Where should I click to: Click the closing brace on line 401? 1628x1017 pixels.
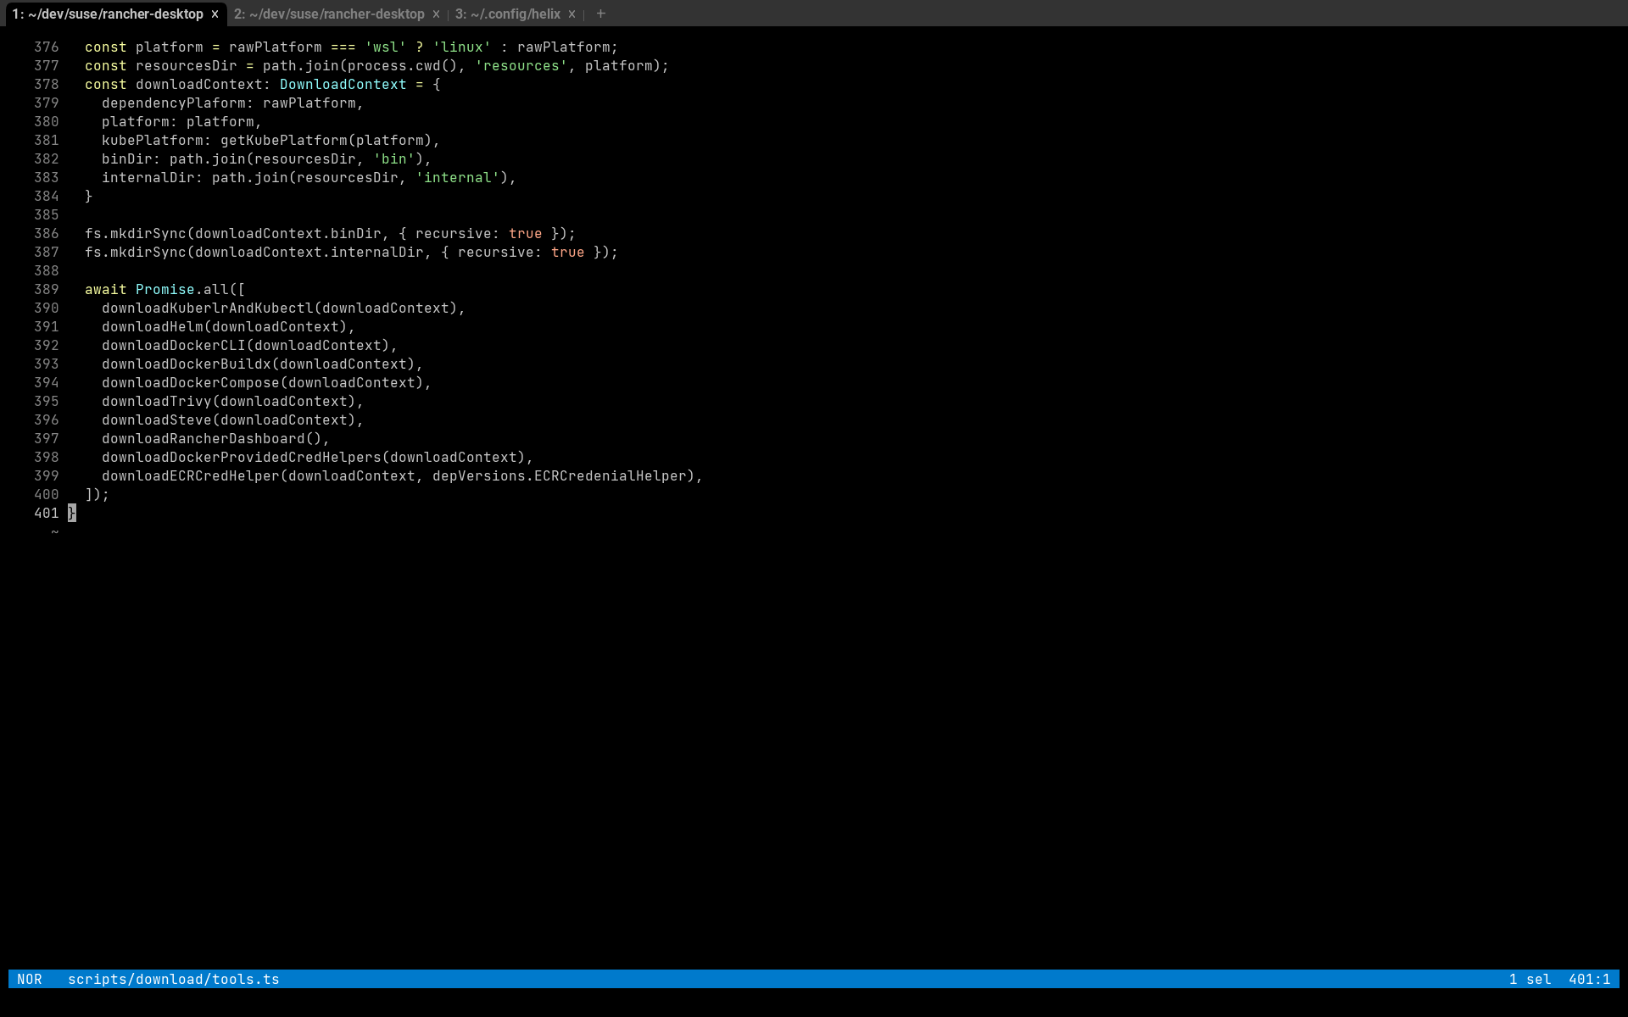(x=72, y=513)
